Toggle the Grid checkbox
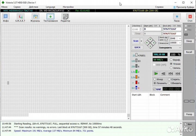Image resolution: width=196 pixels, height=136 pixels. point(154,89)
